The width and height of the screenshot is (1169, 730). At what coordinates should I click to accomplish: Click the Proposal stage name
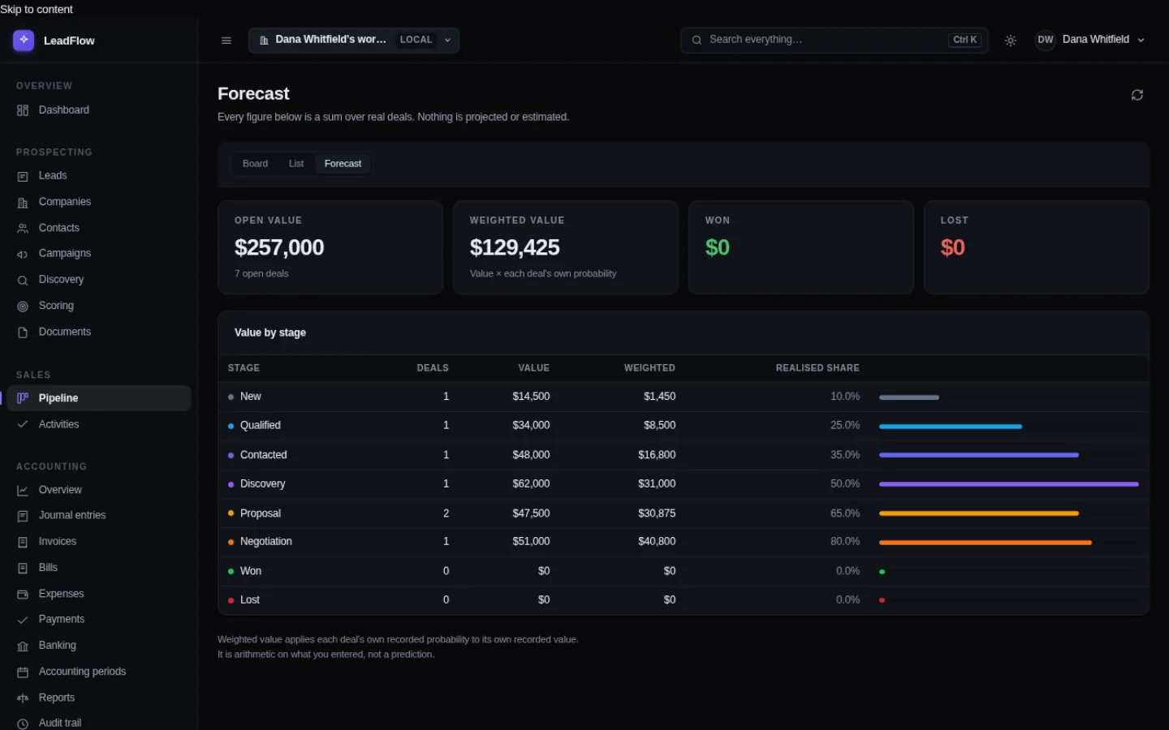[261, 513]
